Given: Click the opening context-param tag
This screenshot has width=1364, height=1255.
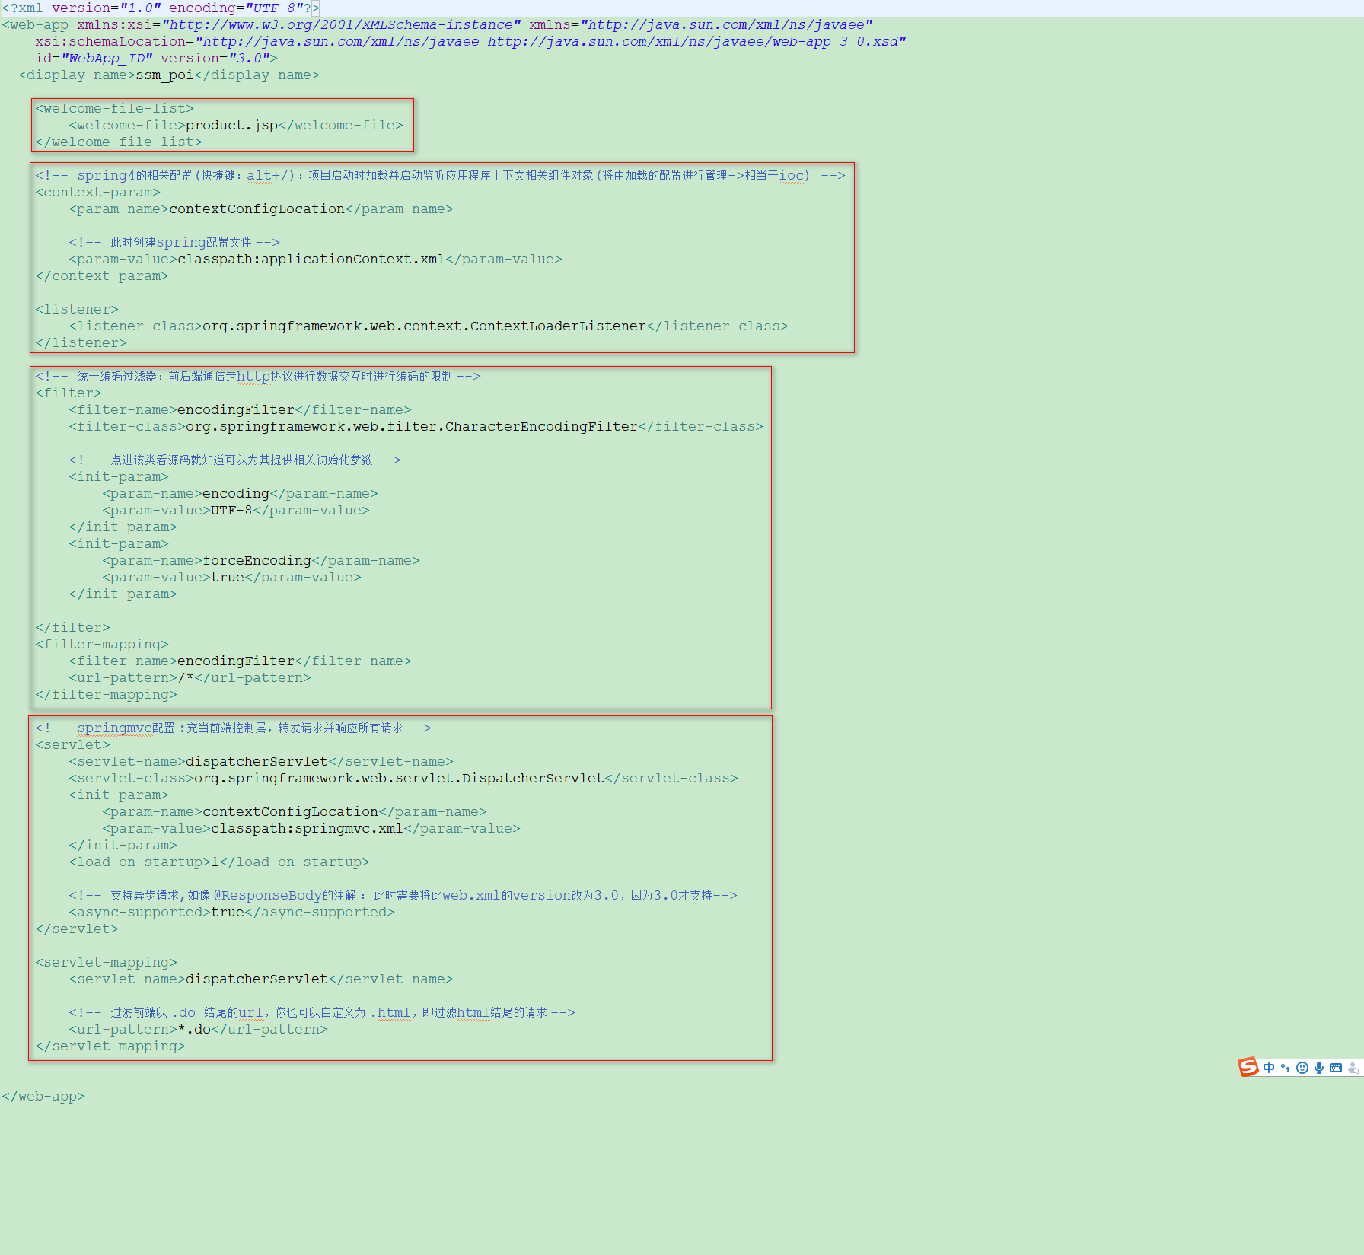Looking at the screenshot, I should pos(97,193).
